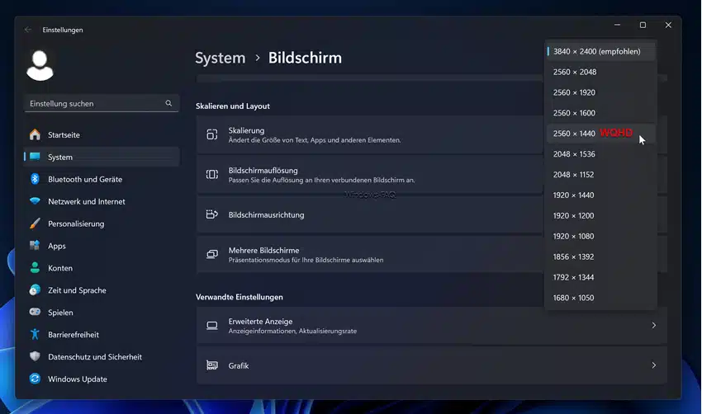Select the 2560 × 1600 resolution
Viewport: 702px width, 414px height.
pyautogui.click(x=600, y=113)
